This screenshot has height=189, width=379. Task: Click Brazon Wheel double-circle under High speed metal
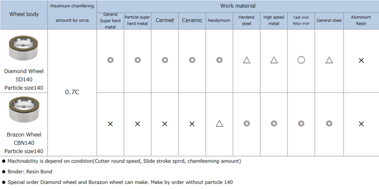274,124
